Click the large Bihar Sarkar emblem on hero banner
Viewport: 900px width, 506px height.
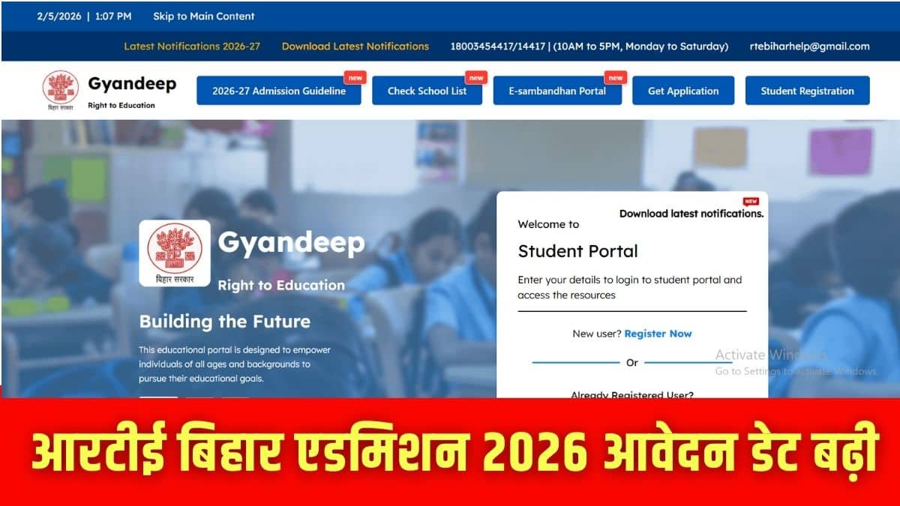(175, 253)
